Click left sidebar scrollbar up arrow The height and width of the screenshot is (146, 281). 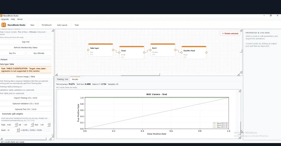tap(53, 31)
